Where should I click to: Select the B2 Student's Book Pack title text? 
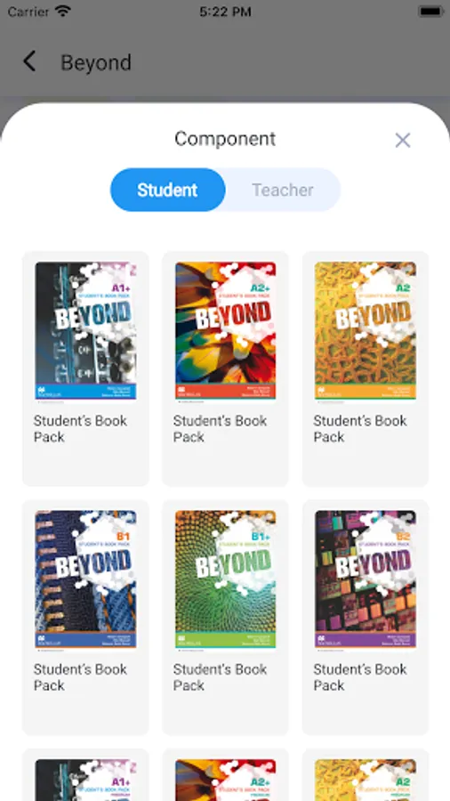(x=360, y=677)
